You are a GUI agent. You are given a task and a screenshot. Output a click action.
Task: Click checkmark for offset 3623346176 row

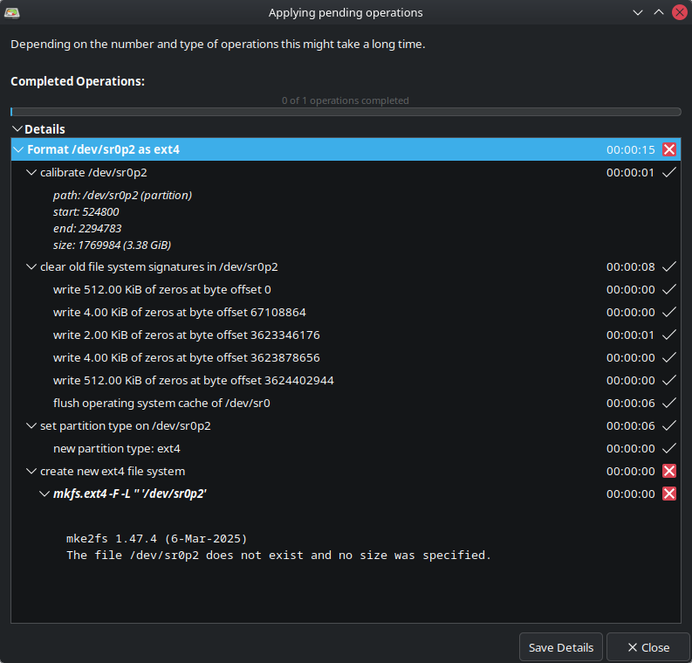coord(669,335)
